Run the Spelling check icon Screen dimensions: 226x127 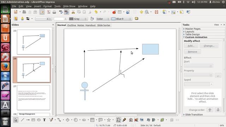[x=61, y=12]
